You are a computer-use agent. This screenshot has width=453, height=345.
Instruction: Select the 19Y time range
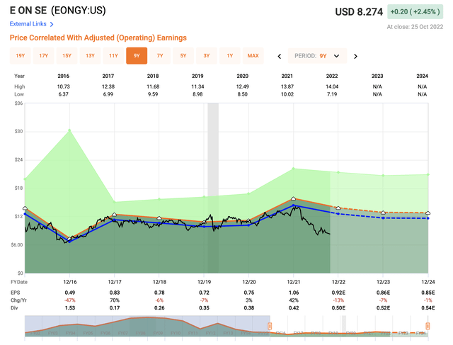pyautogui.click(x=21, y=56)
